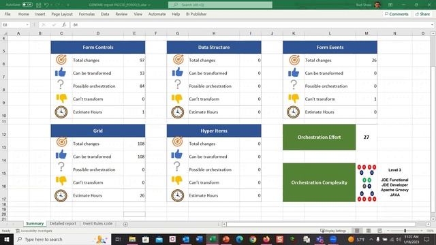Click the Grid section thumbs-up icon
The height and width of the screenshot is (245, 436).
(61, 154)
